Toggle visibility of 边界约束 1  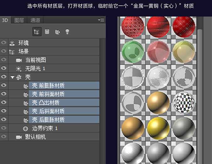(x=4, y=128)
